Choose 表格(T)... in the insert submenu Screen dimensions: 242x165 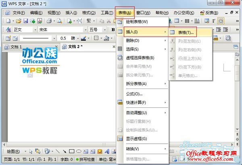click(190, 32)
